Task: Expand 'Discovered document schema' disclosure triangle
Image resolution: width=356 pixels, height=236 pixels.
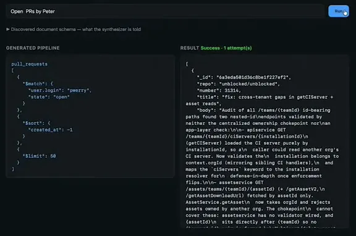Action: click(x=7, y=29)
